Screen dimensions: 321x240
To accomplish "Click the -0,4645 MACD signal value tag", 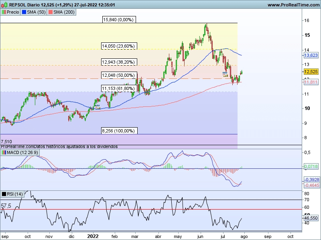I will coord(311,185).
